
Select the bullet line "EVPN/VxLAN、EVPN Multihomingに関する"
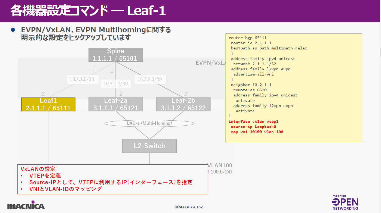coord(96,30)
